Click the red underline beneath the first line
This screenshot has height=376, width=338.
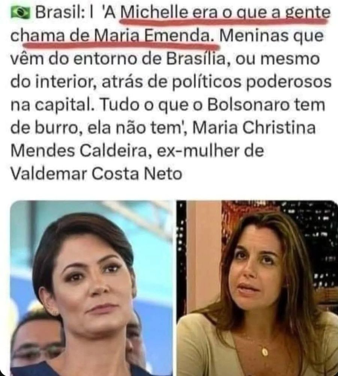[223, 22]
